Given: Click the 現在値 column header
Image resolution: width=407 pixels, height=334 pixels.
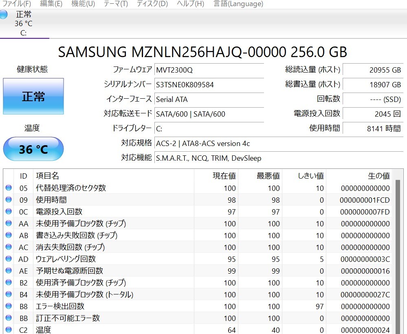Looking at the screenshot, I should coord(216,176).
